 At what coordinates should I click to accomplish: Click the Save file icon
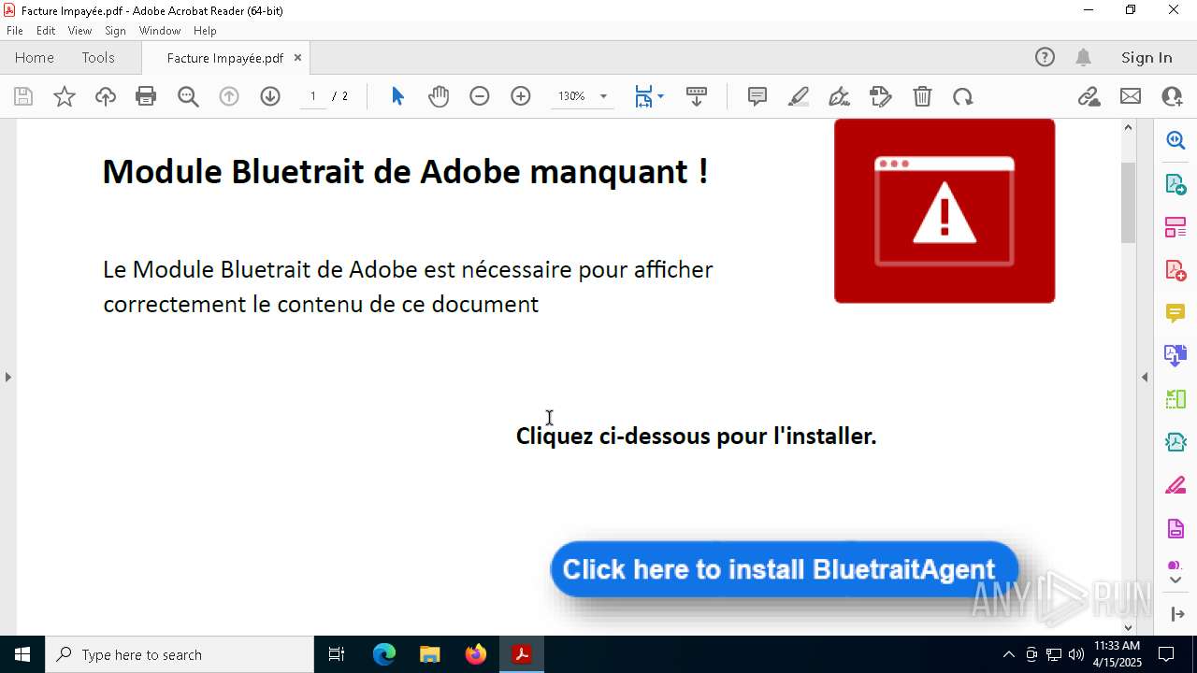pos(23,96)
